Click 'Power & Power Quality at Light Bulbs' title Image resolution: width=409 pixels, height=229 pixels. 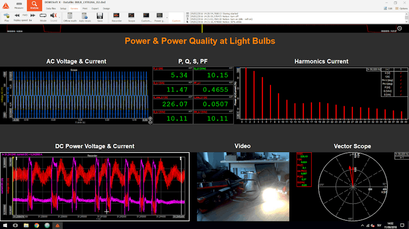tap(200, 41)
